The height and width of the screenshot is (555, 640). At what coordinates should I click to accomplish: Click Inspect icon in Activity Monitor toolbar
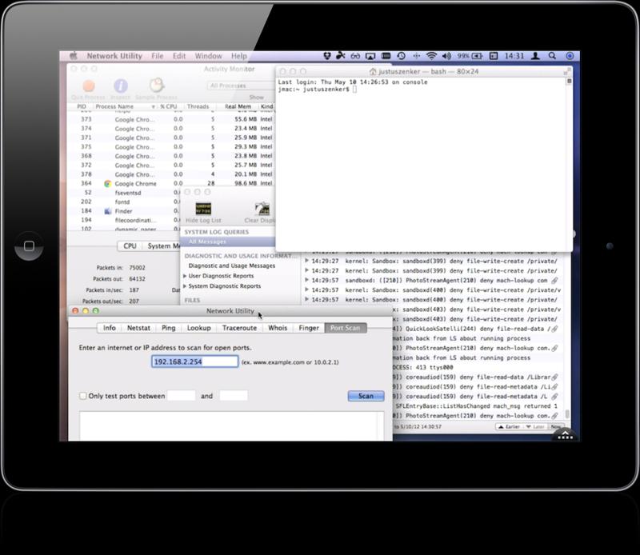click(121, 86)
